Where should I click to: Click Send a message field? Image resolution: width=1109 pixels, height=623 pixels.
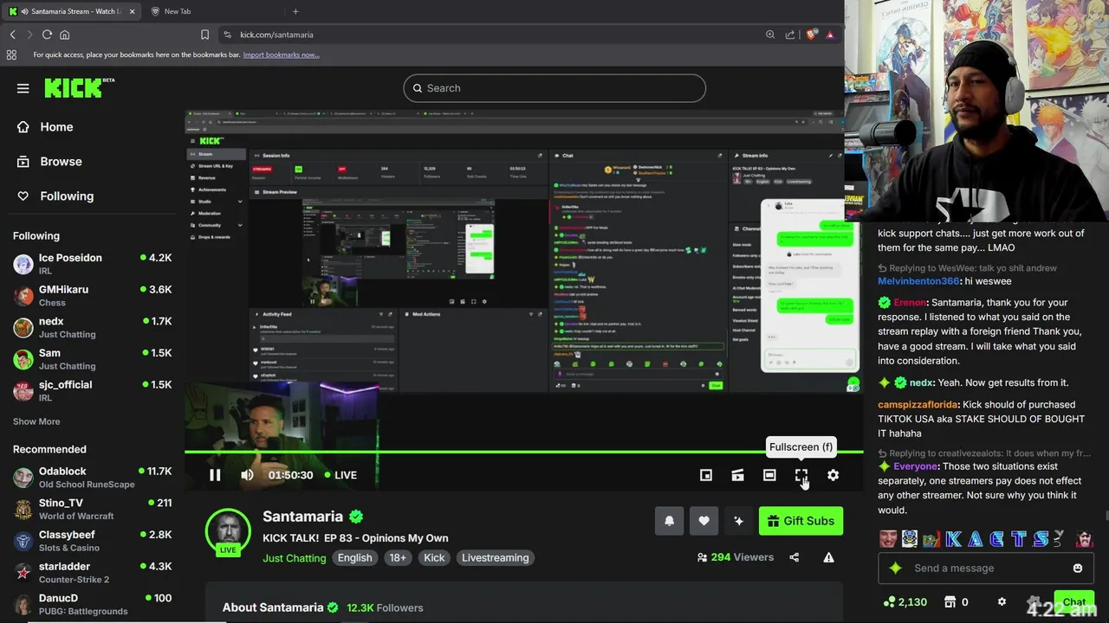click(984, 568)
